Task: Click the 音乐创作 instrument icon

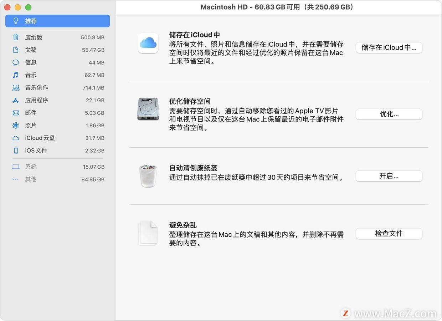Action: pyautogui.click(x=16, y=88)
